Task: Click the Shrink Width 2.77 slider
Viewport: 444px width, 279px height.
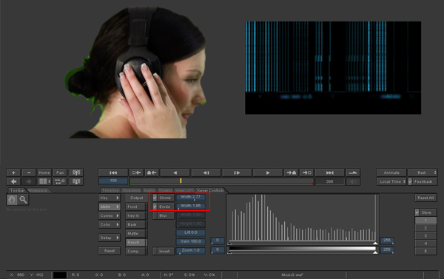Action: (x=191, y=198)
